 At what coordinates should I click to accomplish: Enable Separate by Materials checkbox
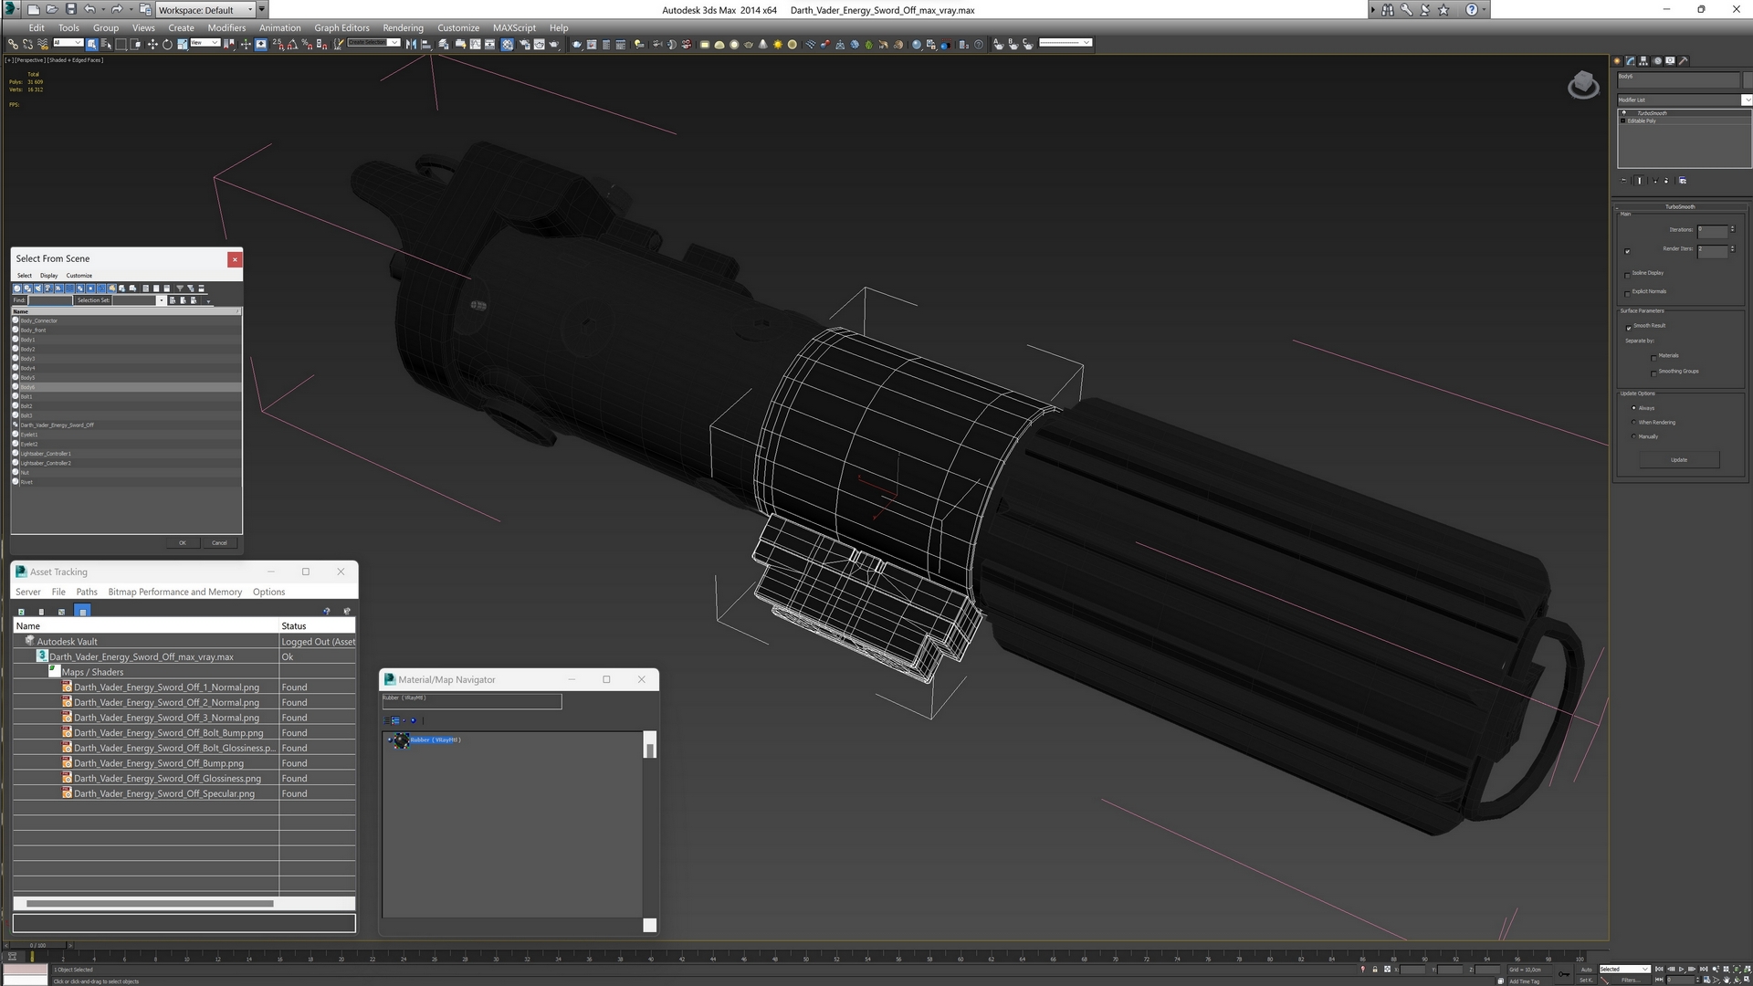pos(1653,357)
